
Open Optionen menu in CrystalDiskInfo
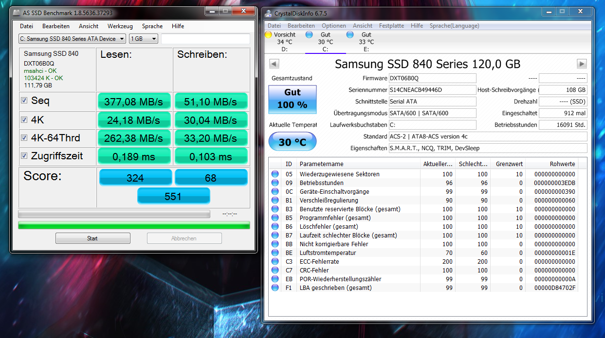pyautogui.click(x=334, y=26)
